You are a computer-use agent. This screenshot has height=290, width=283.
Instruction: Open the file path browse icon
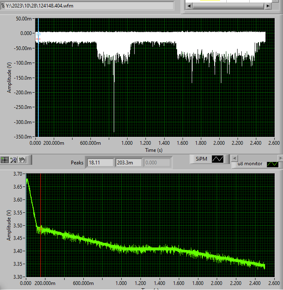3,6
